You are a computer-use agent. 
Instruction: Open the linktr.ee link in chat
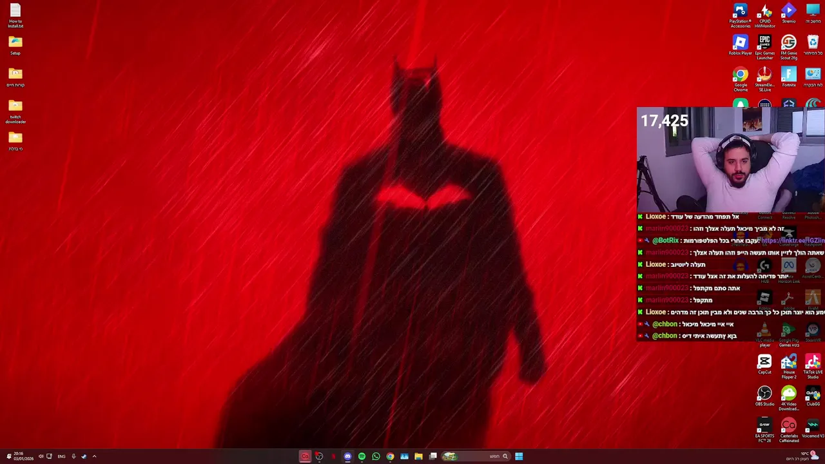tap(792, 240)
